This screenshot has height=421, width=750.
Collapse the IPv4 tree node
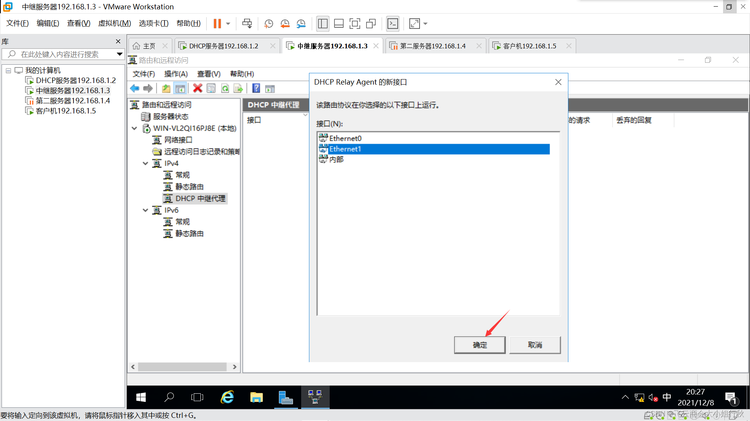[x=145, y=163]
